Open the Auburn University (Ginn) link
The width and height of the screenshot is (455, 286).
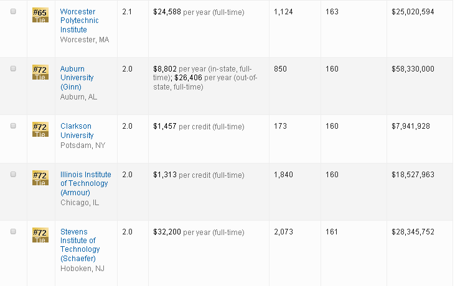point(77,78)
